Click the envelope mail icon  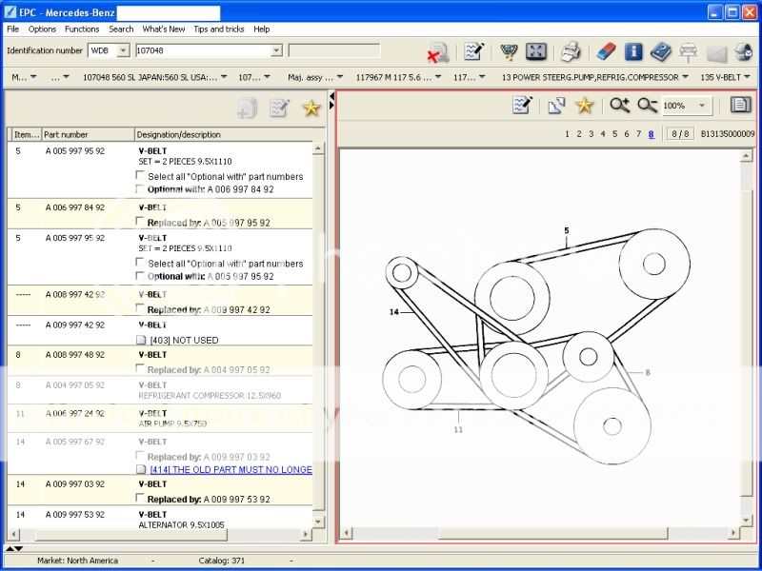click(x=716, y=52)
